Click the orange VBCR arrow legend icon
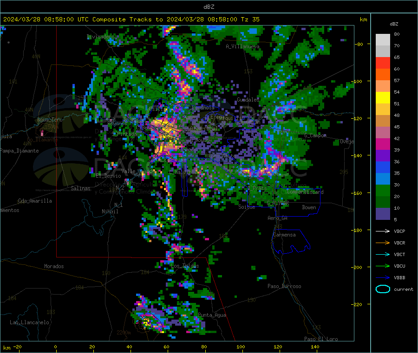The width and height of the screenshot is (418, 353). (x=383, y=243)
